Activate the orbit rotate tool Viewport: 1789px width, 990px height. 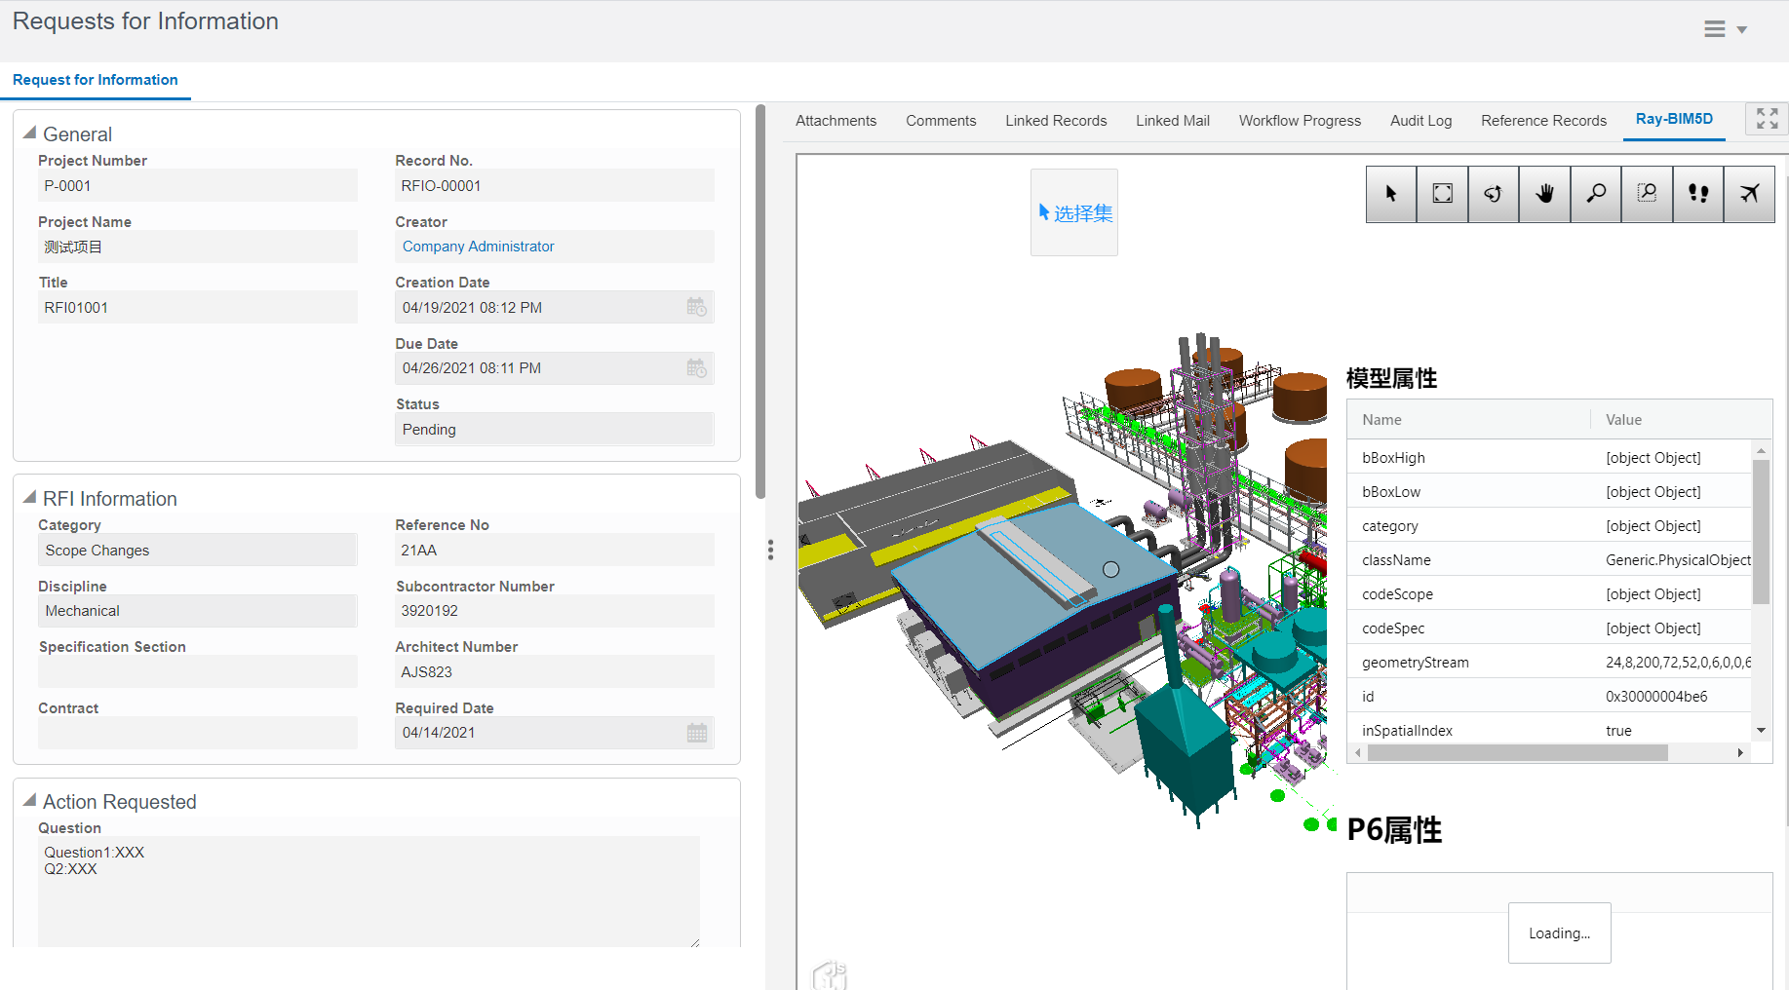tap(1493, 194)
